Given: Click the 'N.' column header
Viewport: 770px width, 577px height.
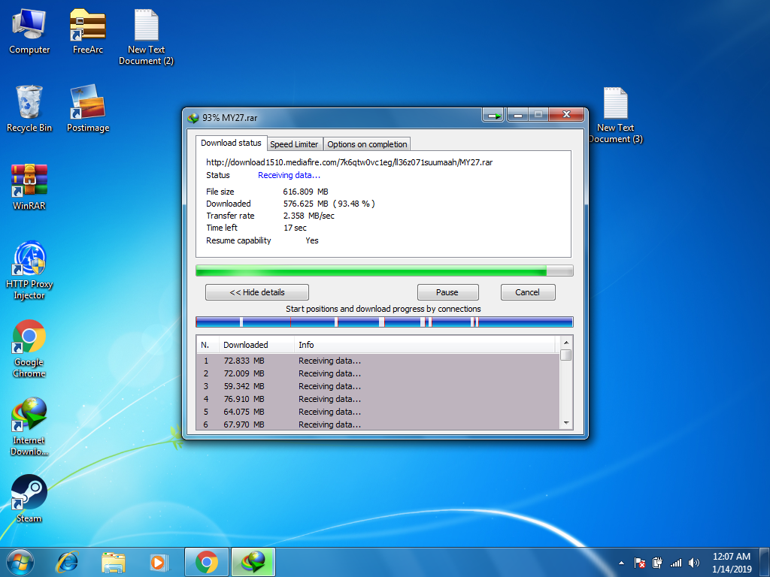Looking at the screenshot, I should point(208,345).
